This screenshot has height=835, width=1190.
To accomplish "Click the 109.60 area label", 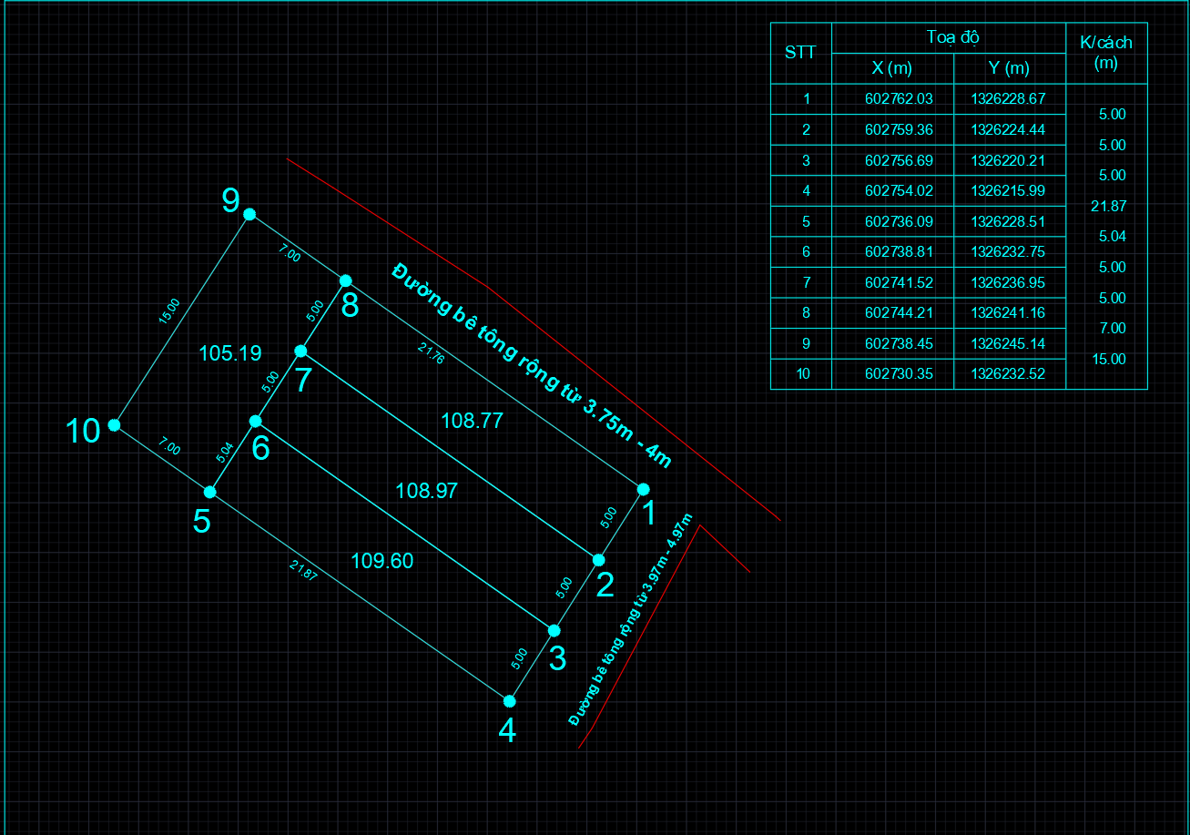I will coord(382,561).
